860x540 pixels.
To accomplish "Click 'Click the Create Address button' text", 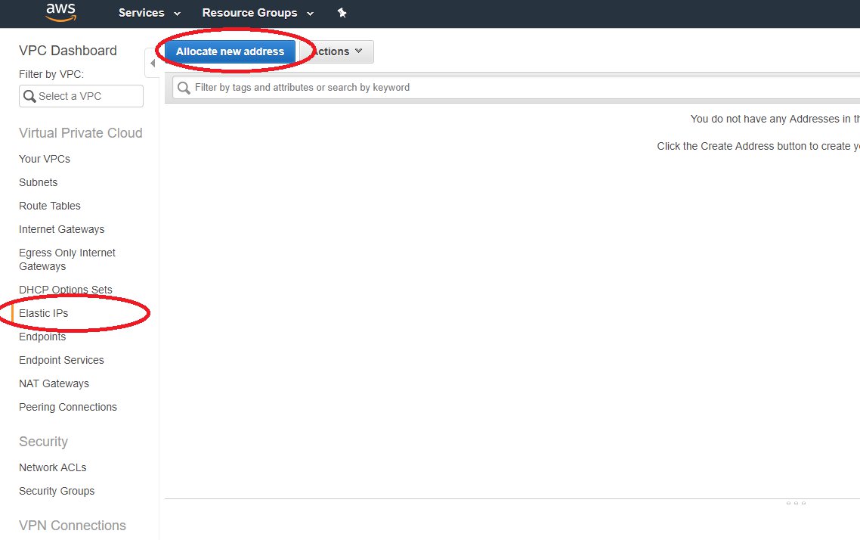I will (759, 147).
